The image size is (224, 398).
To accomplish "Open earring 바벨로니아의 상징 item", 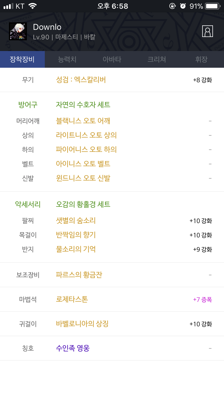I will 82,324.
